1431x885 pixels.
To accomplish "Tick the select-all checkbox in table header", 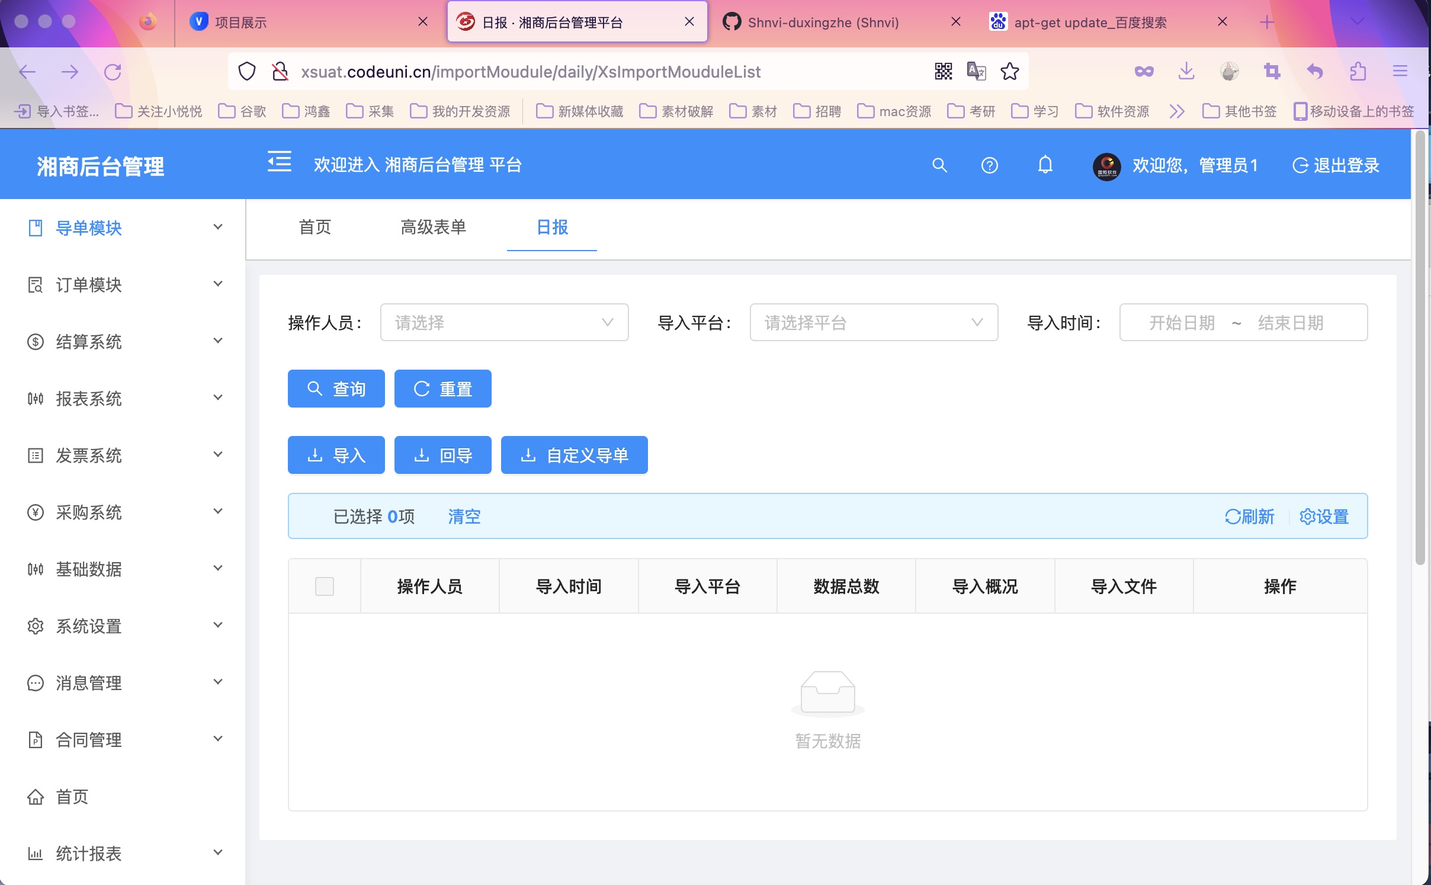I will coord(324,586).
